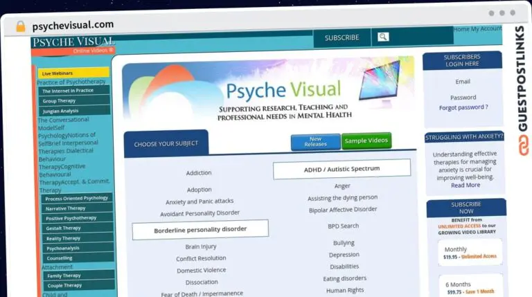Open the Dissociation subject
The width and height of the screenshot is (532, 297).
tap(202, 282)
